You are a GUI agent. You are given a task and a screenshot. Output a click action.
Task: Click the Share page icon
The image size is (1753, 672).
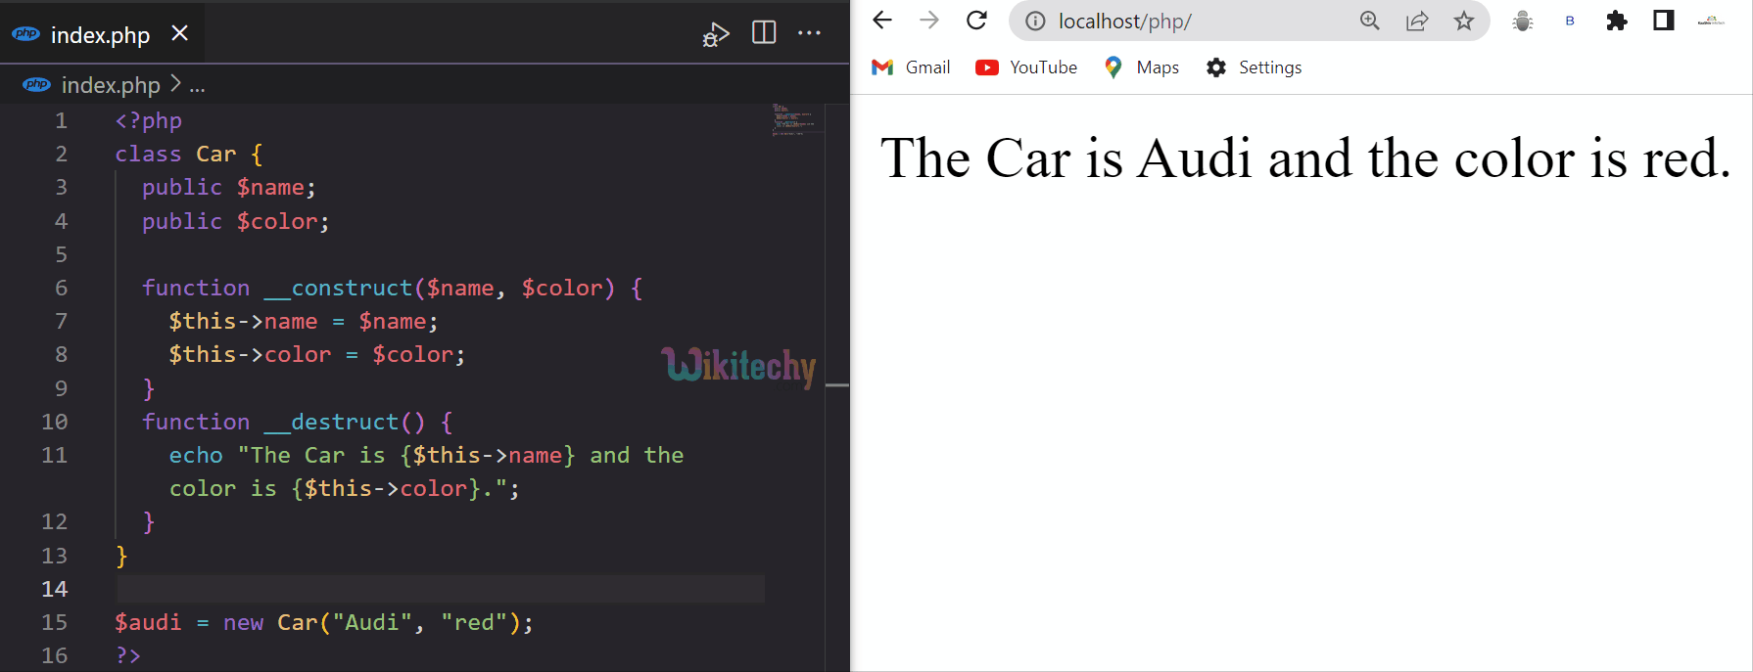coord(1417,21)
